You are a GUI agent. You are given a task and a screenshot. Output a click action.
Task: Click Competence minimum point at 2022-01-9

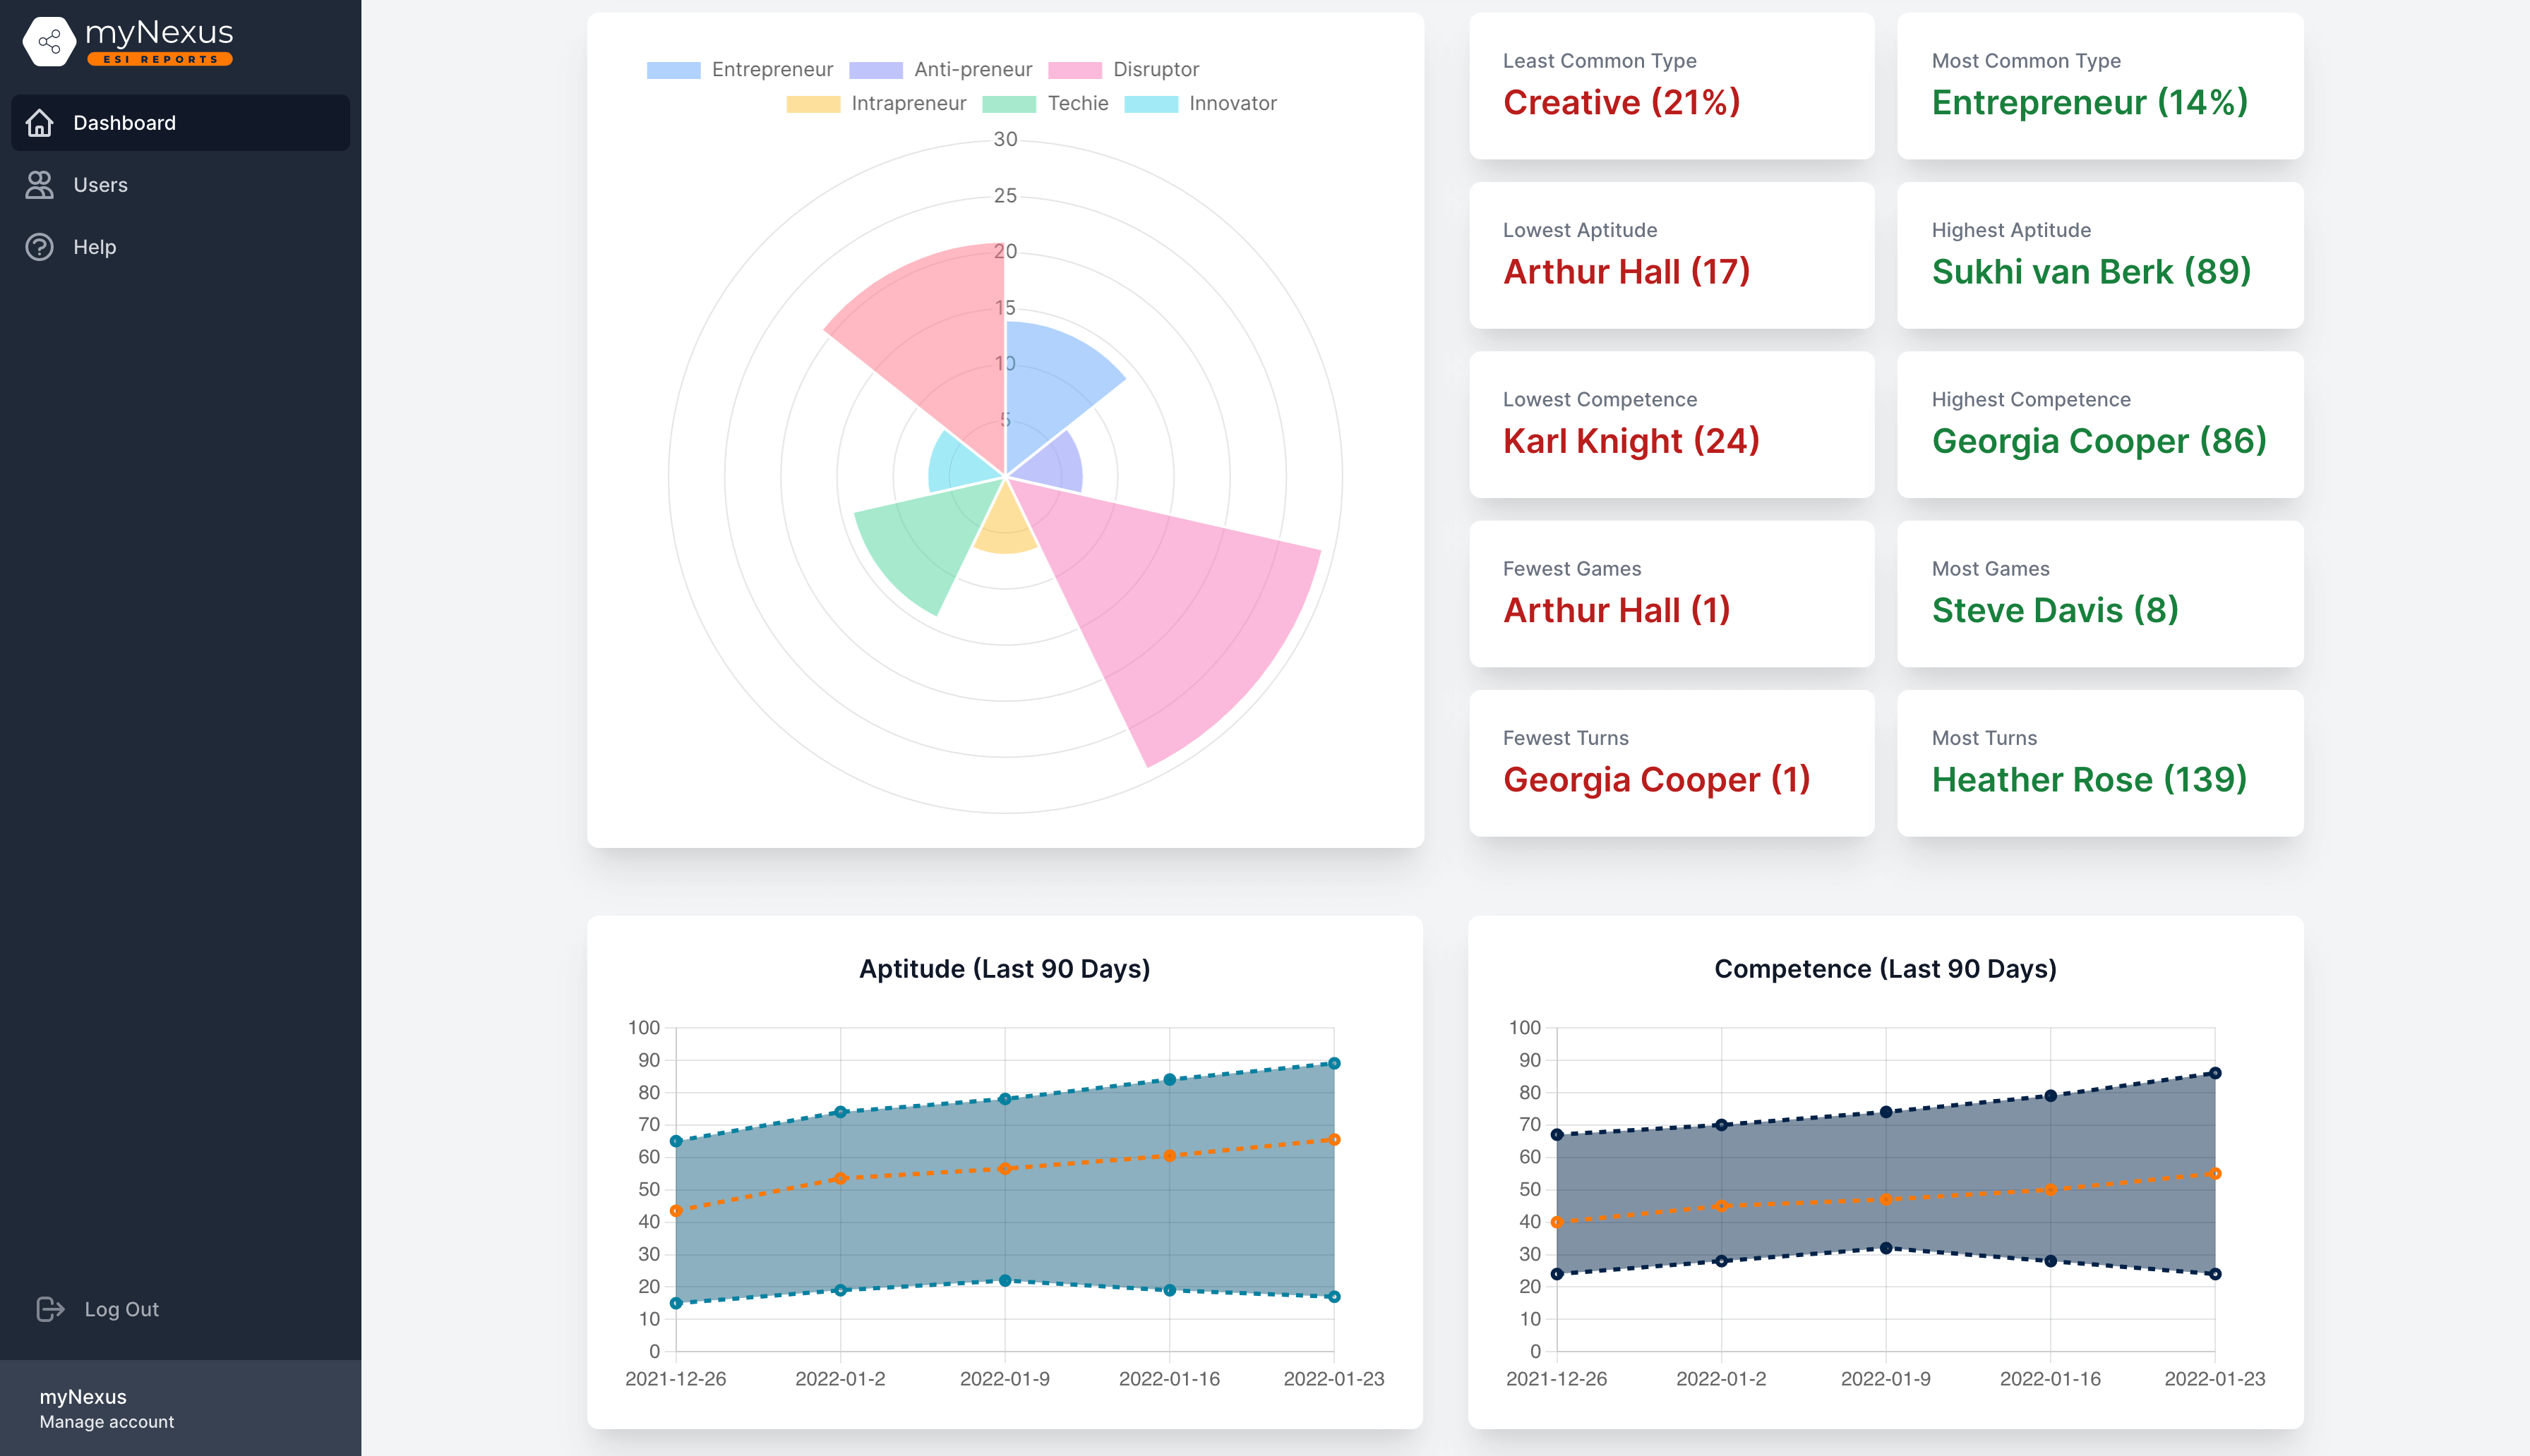pos(1885,1248)
